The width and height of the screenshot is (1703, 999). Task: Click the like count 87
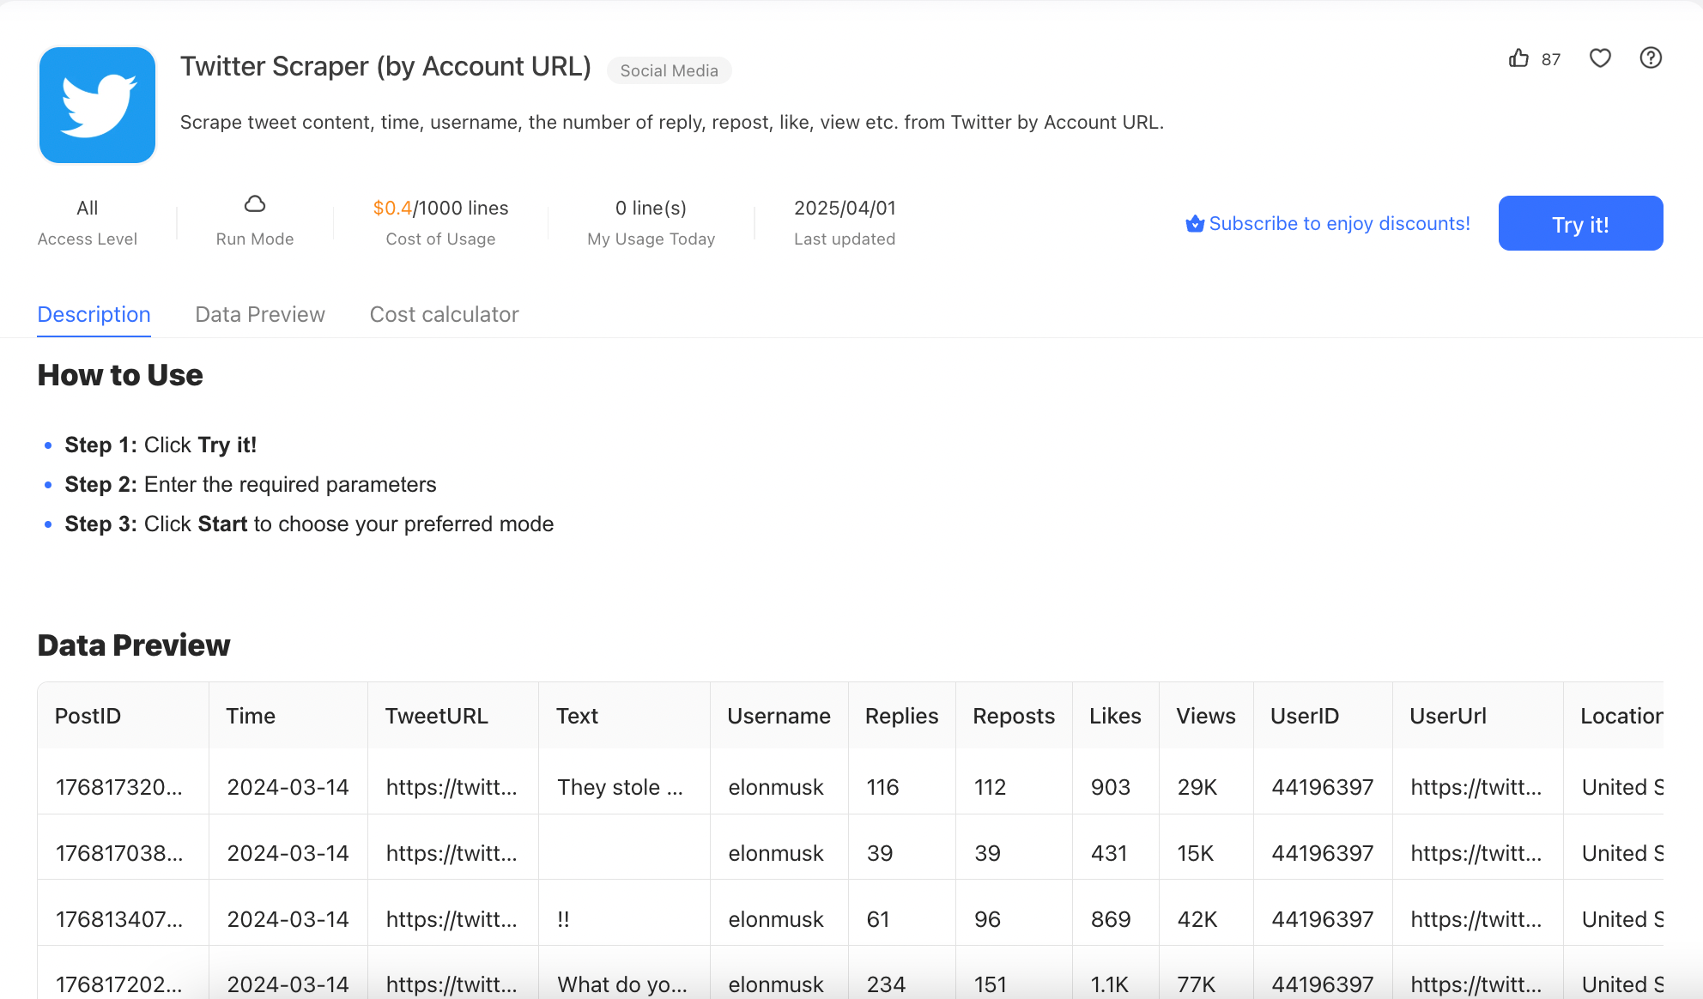click(x=1550, y=59)
